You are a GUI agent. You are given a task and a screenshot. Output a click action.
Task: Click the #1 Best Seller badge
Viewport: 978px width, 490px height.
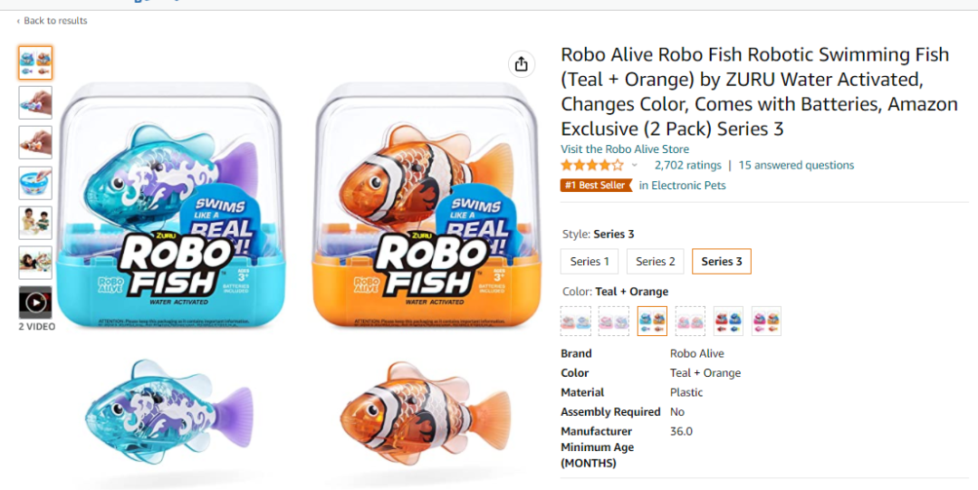point(596,185)
